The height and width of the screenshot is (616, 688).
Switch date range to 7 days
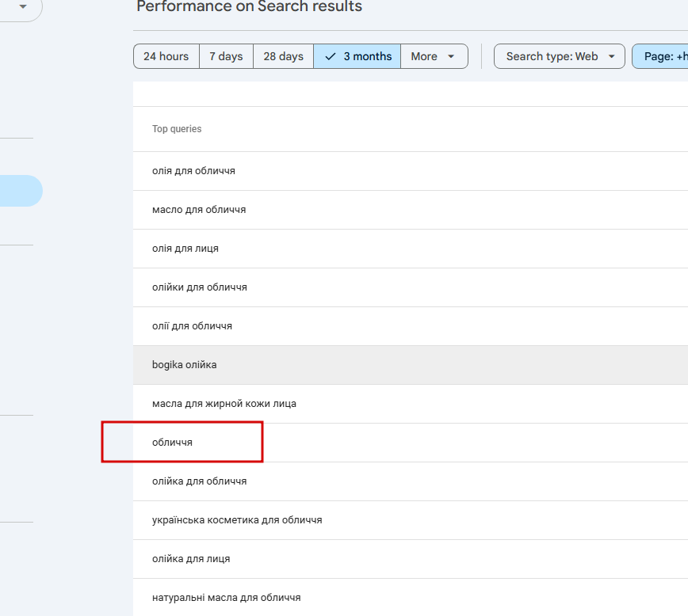(226, 56)
